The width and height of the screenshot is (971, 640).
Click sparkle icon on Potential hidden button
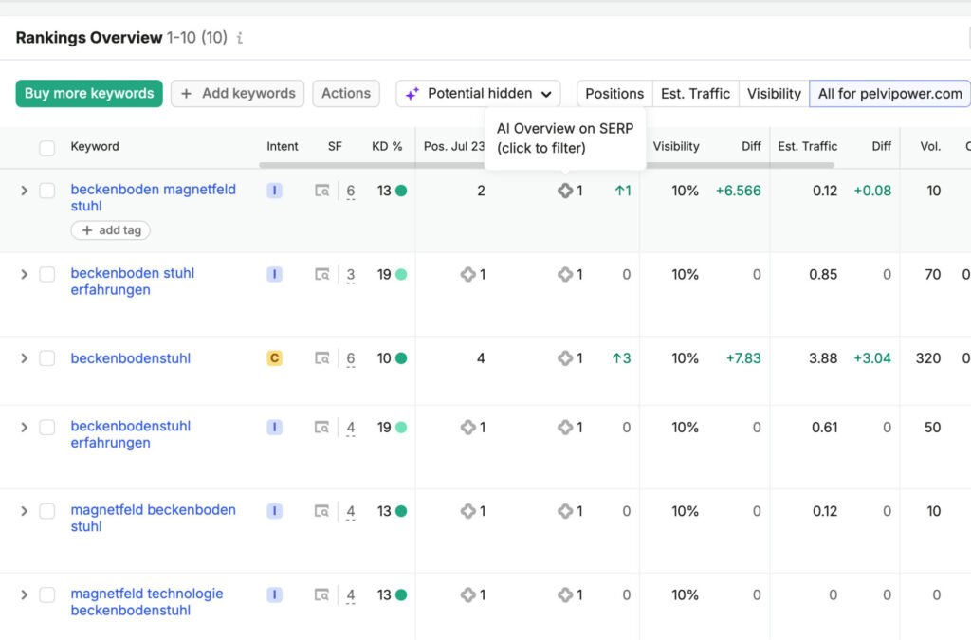pos(412,94)
